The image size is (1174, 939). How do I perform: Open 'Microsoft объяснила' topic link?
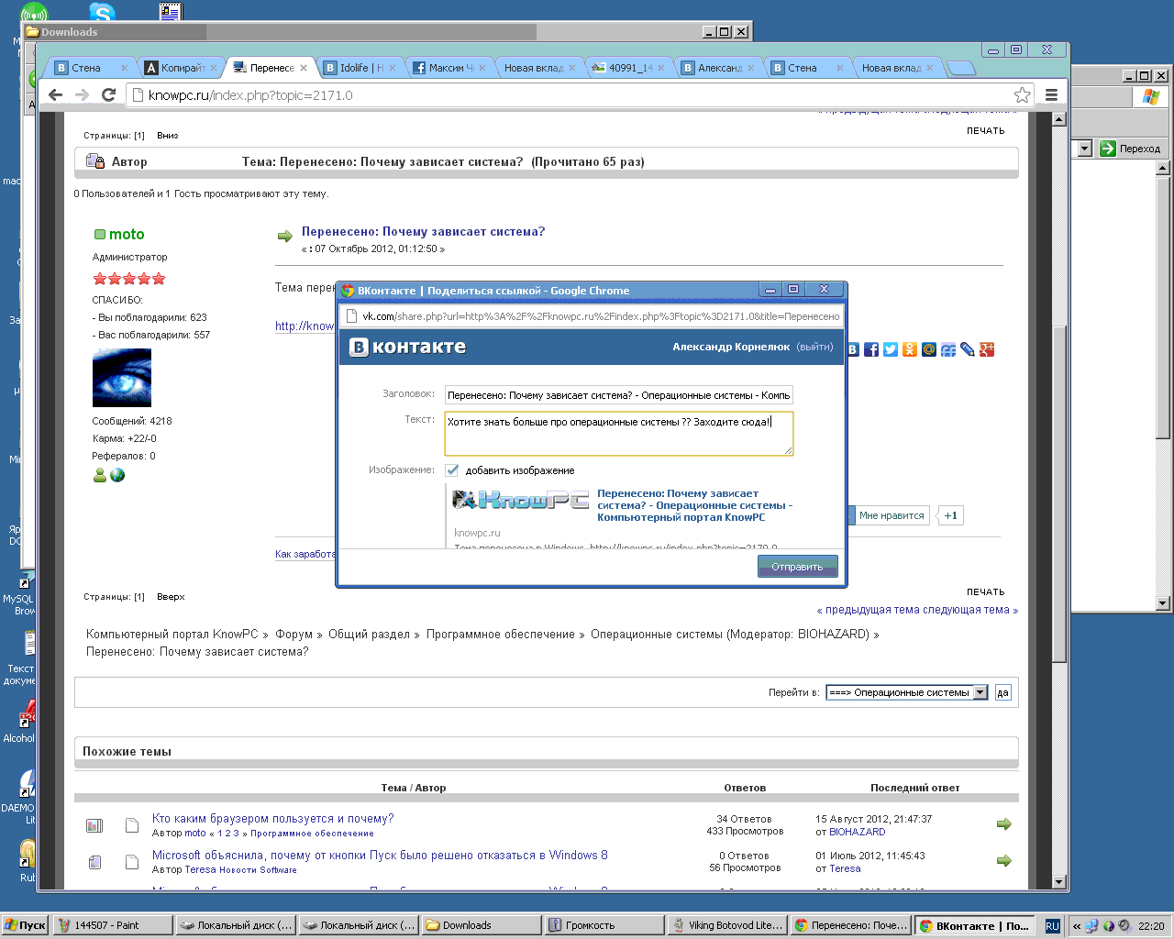click(380, 856)
